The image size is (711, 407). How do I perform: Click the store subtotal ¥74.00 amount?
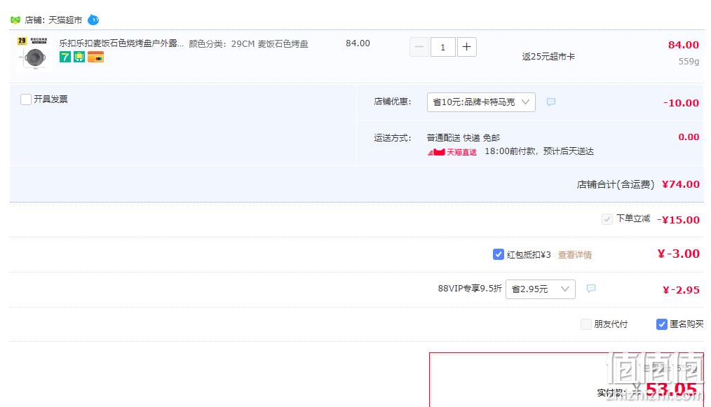(681, 184)
